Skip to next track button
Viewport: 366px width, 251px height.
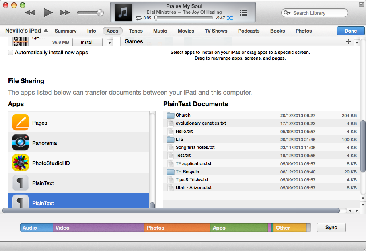(65, 12)
